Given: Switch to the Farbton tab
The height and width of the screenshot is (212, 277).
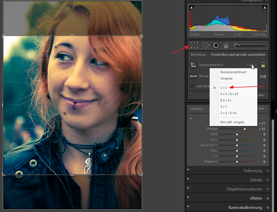Looking at the screenshot, I should pyautogui.click(x=197, y=109).
